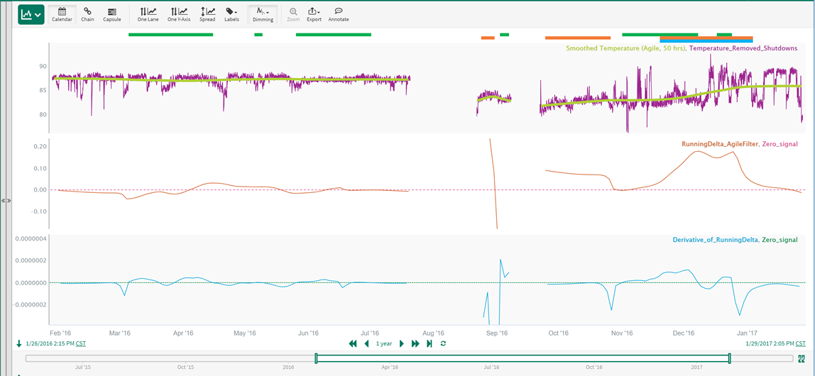Step display range back a full period
This screenshot has width=815, height=376.
[x=353, y=343]
